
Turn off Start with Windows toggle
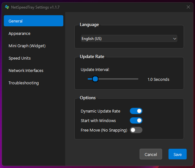[136, 120]
